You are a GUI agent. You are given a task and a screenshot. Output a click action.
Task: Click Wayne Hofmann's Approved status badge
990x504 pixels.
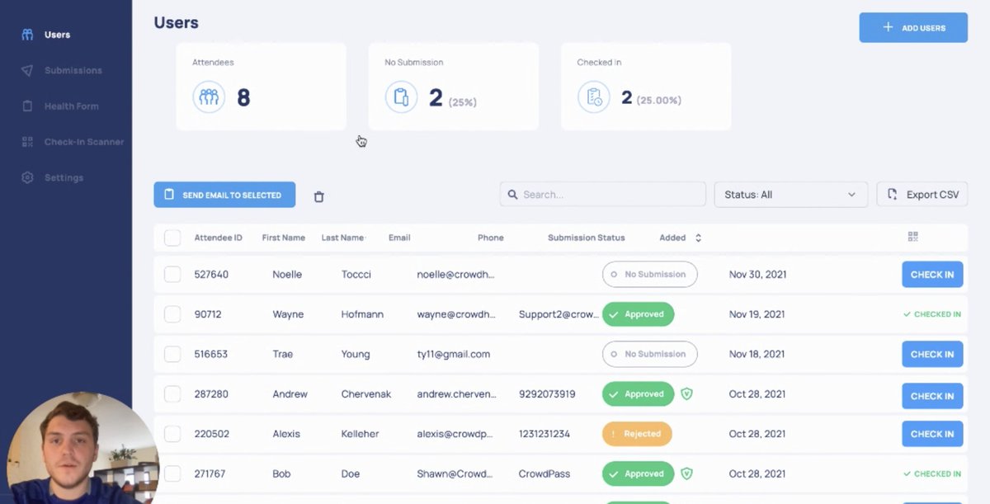pyautogui.click(x=638, y=314)
